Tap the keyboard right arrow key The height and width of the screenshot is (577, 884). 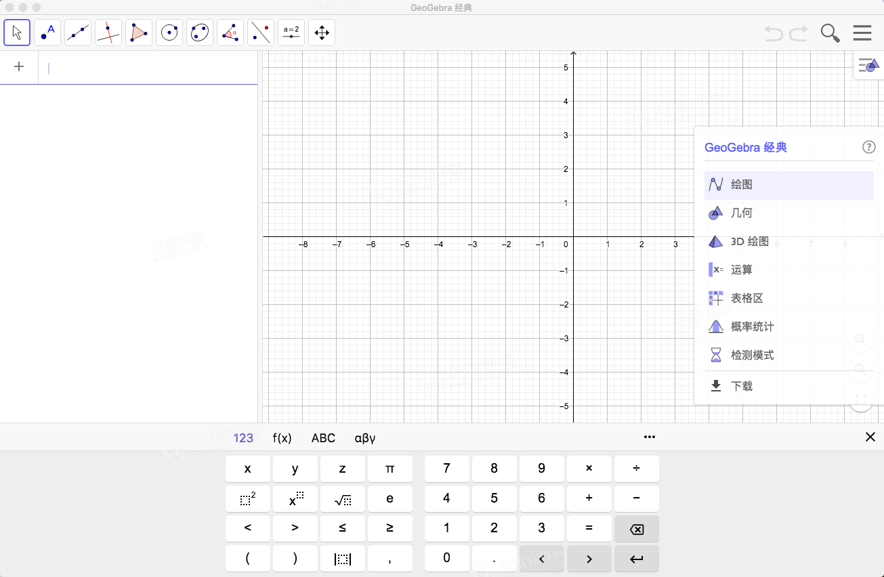point(589,559)
